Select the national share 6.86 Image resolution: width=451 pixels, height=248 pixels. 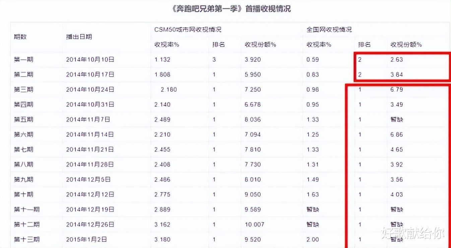pyautogui.click(x=397, y=135)
